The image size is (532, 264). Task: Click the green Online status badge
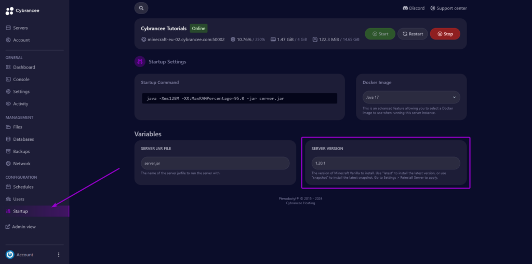198,29
